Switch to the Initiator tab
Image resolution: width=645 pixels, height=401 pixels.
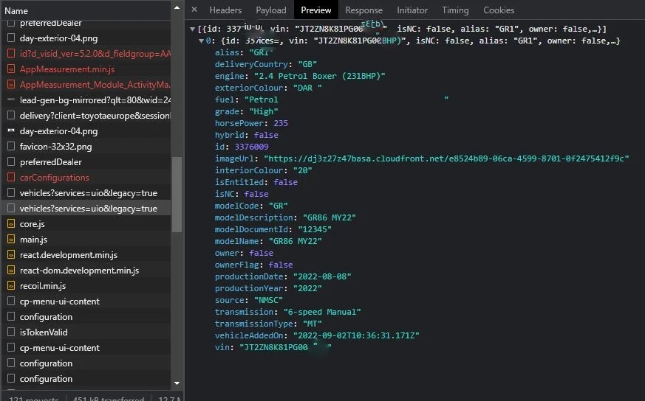412,10
